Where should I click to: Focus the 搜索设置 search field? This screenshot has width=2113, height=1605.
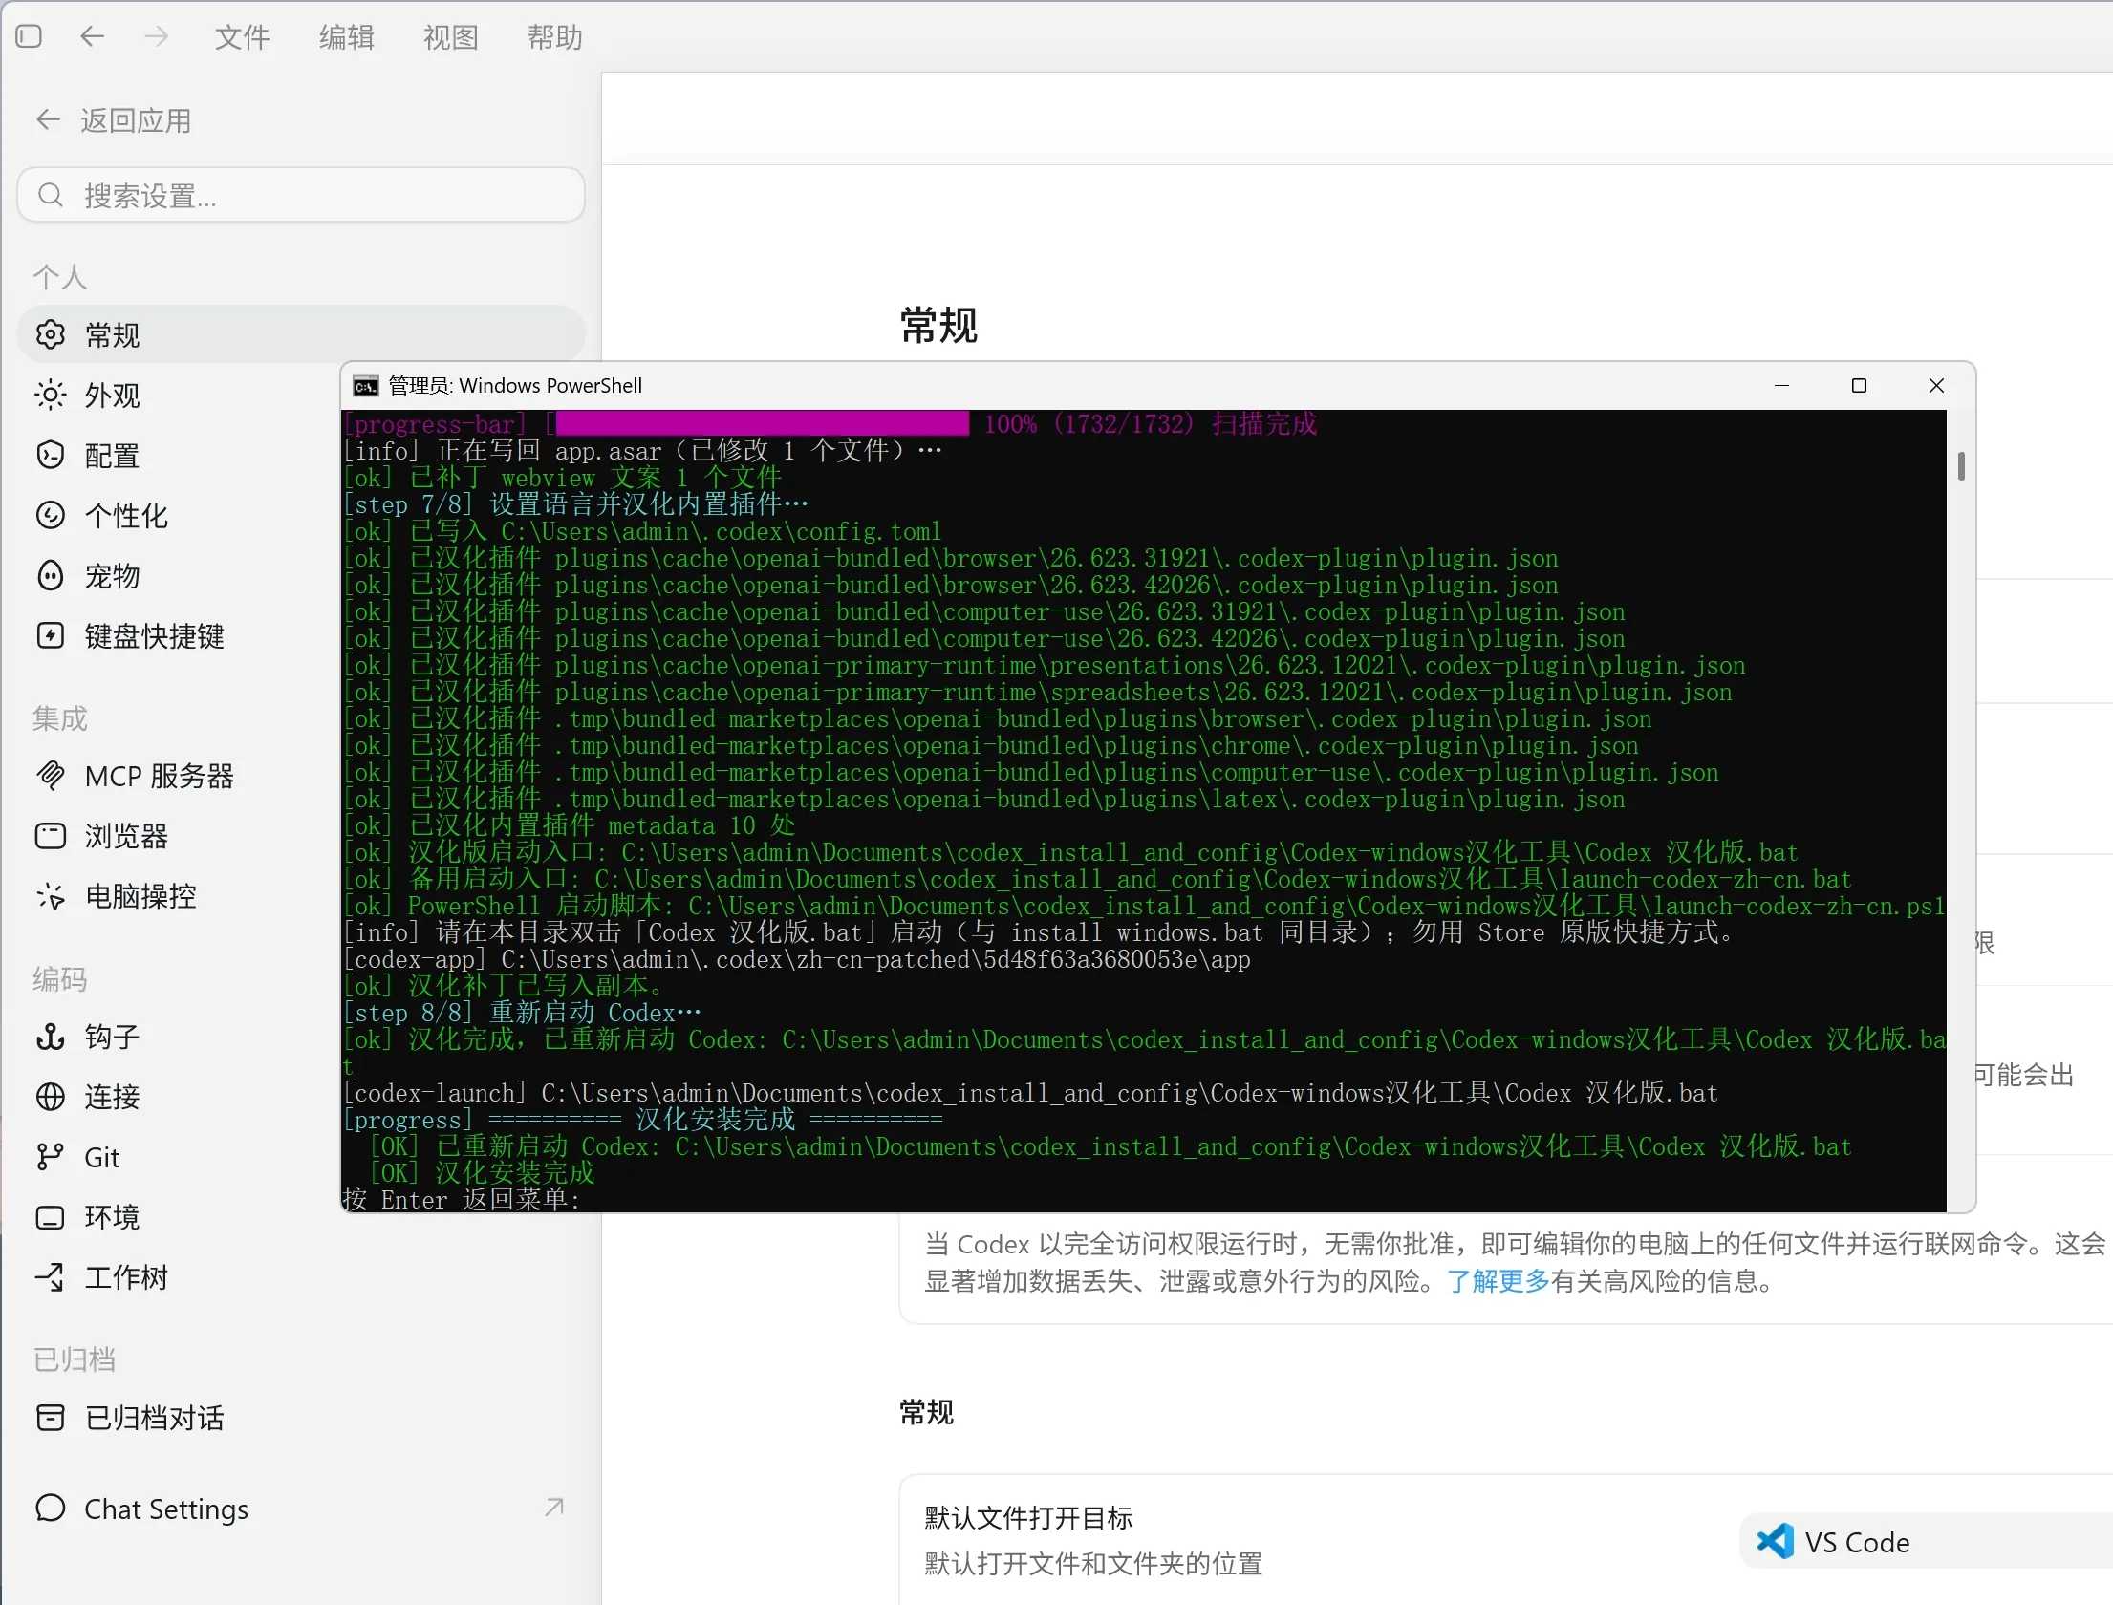(301, 195)
